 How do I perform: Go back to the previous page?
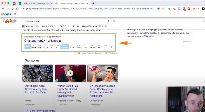click(x=3, y=9)
